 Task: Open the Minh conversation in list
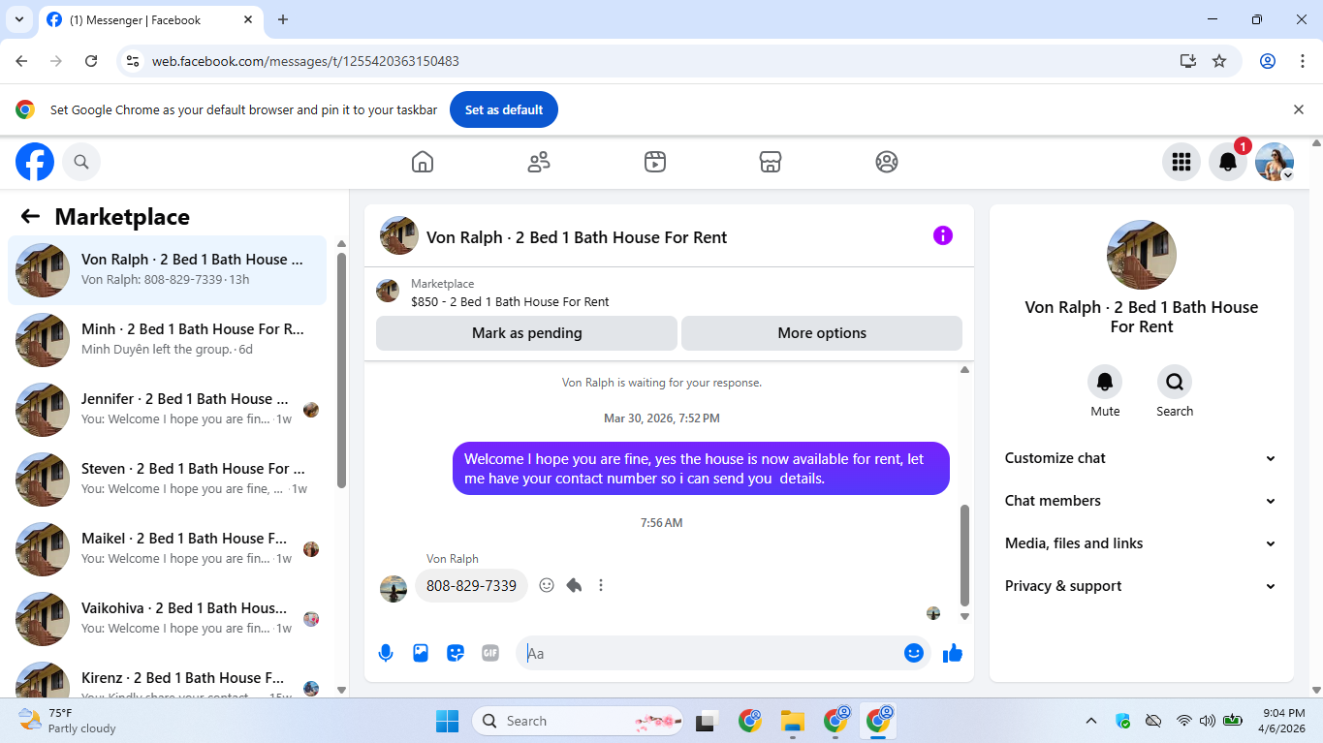point(167,339)
